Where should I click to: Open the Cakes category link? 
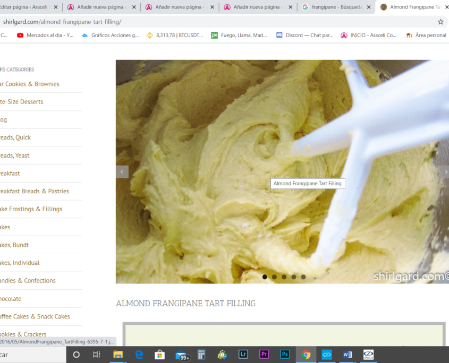tap(5, 227)
